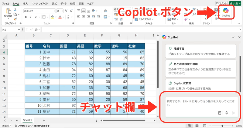Click the Paste clipboard icon
This screenshot has height=128, width=243.
coord(8,11)
